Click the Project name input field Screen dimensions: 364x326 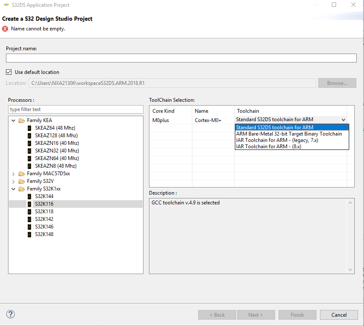tap(181, 58)
